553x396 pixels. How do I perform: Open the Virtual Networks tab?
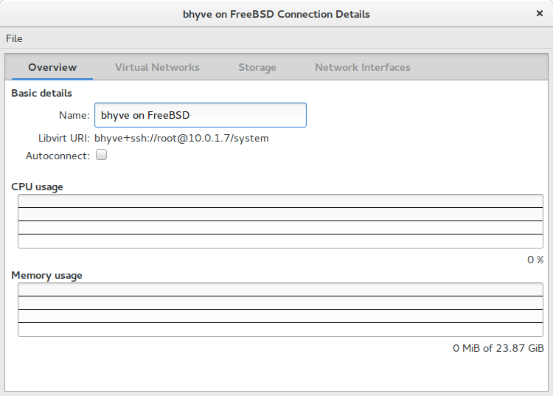157,67
